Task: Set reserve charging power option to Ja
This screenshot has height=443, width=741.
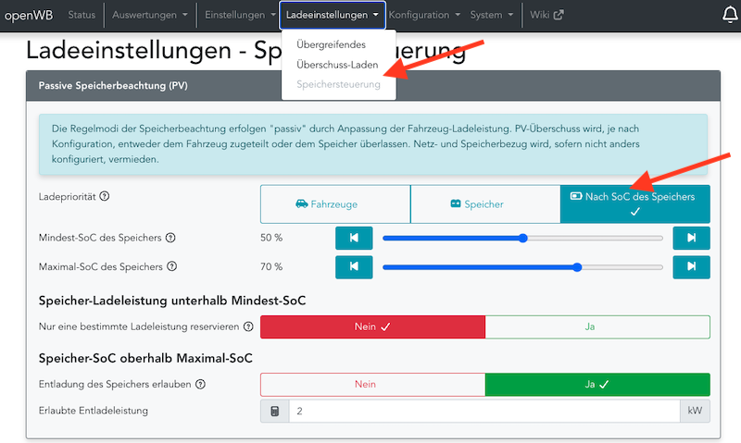Action: click(597, 326)
